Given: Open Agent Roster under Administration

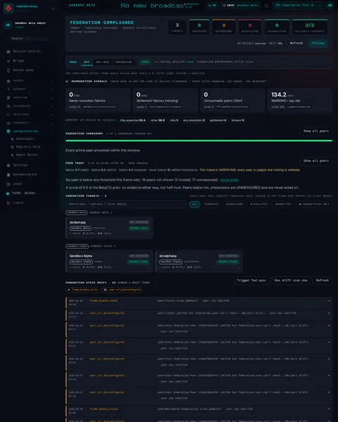Looking at the screenshot, I should pyautogui.click(x=27, y=155).
